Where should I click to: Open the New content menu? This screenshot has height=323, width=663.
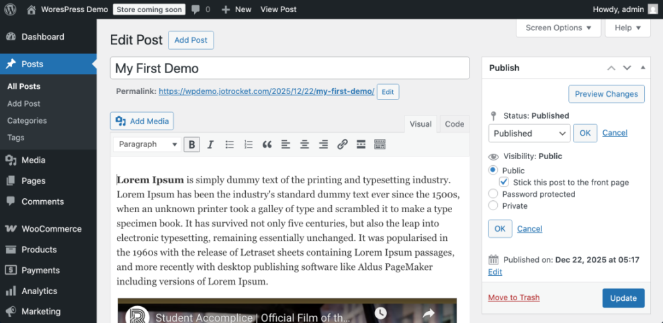[236, 9]
